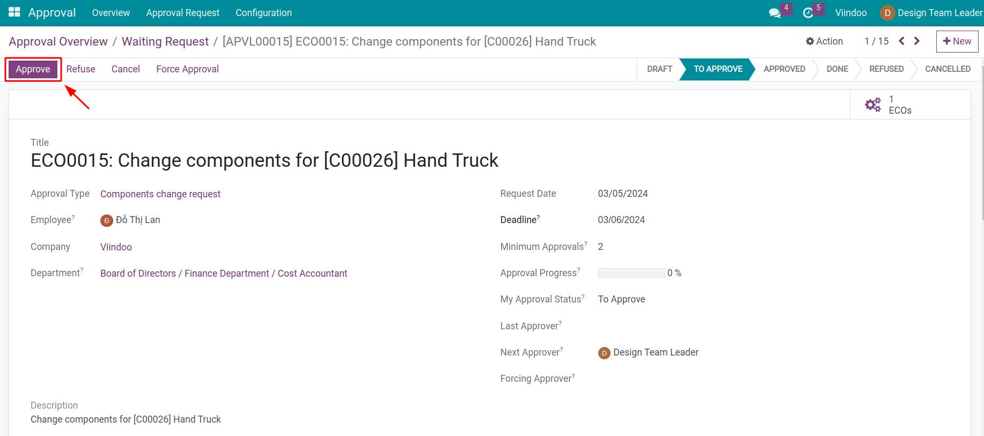
Task: Go to previous record arrow
Action: (901, 41)
